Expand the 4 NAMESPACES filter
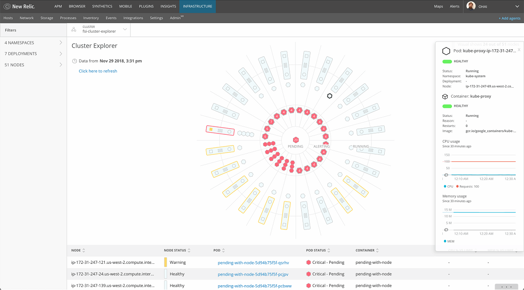The image size is (524, 290). [33, 43]
